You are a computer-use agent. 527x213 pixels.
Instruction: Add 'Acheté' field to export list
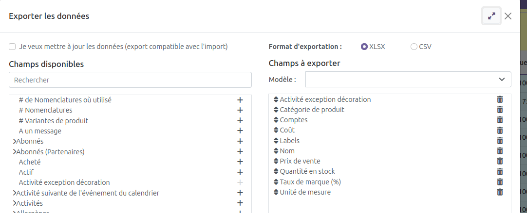[240, 162]
